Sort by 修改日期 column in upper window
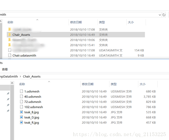 pyautogui.click(x=76, y=22)
